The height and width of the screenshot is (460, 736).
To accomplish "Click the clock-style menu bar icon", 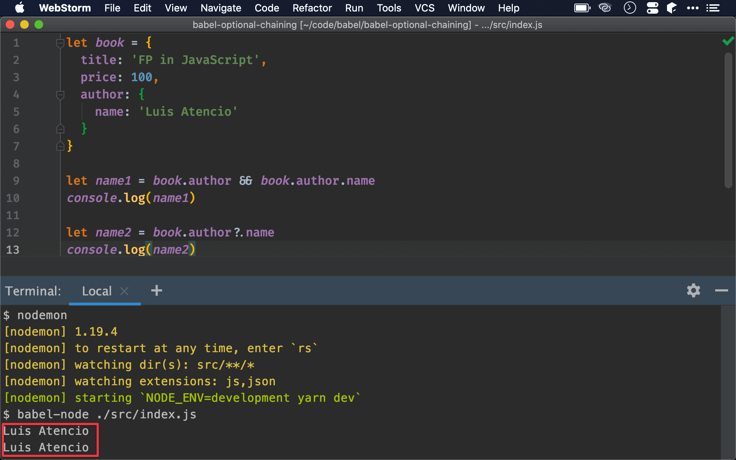I will coord(630,8).
